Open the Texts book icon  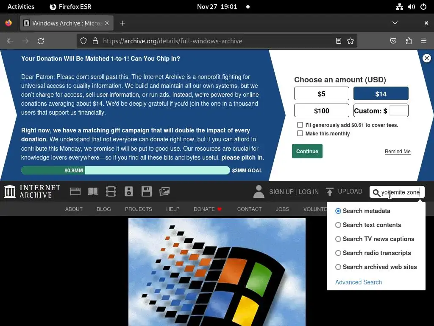click(x=93, y=191)
